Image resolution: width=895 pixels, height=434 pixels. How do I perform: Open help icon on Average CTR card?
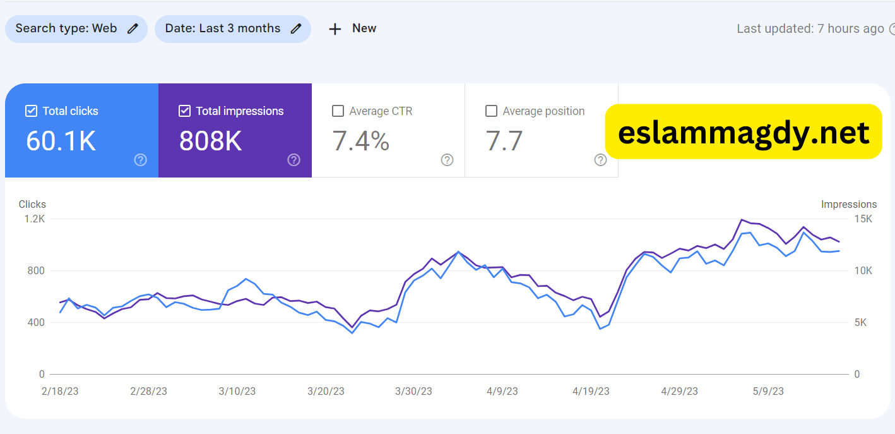click(447, 160)
